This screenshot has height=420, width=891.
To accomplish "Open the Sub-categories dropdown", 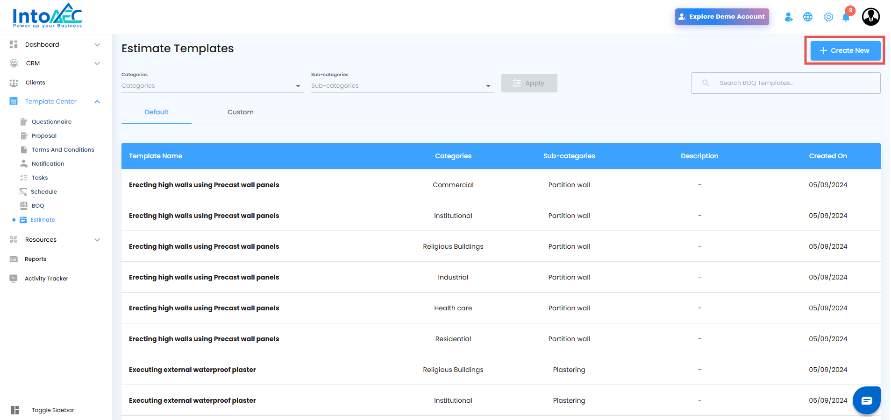I will click(402, 86).
